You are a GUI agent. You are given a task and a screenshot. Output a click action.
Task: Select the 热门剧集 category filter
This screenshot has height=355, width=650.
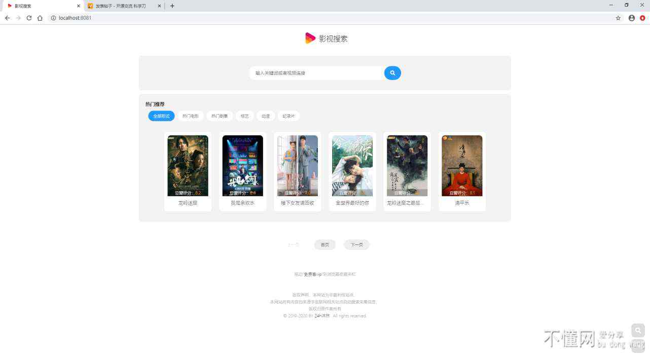coord(220,116)
